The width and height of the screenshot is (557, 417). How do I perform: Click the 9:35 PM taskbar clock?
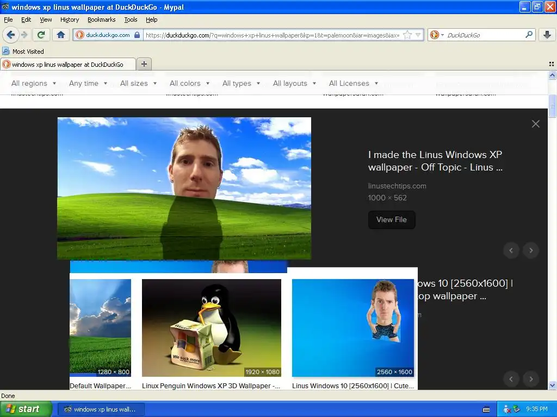[x=536, y=409]
